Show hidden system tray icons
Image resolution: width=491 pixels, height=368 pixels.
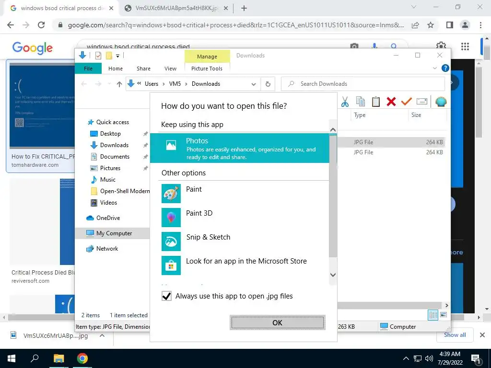pos(406,358)
